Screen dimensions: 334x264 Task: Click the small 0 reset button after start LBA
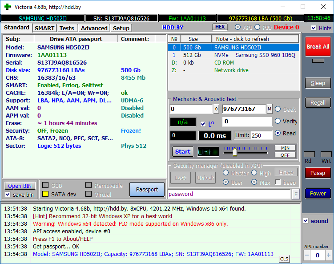click(216, 109)
